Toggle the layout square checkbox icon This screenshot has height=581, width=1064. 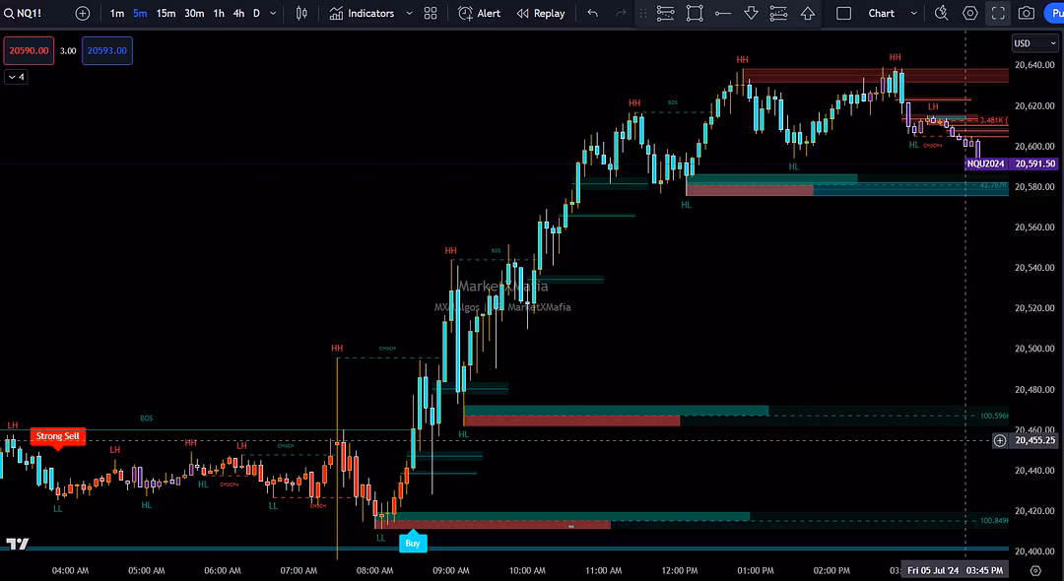tap(843, 14)
